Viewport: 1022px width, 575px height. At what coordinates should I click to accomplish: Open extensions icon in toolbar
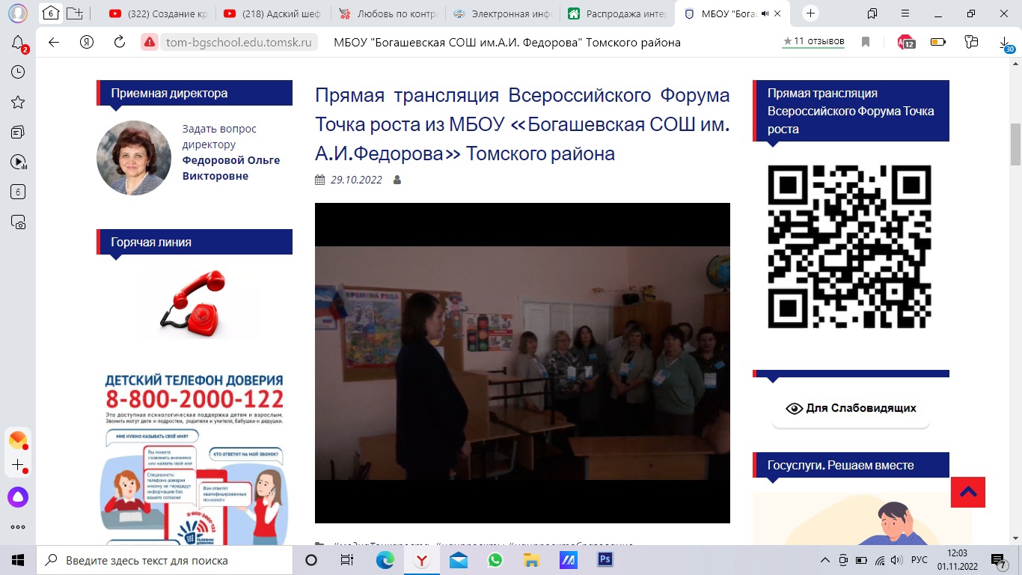point(972,43)
